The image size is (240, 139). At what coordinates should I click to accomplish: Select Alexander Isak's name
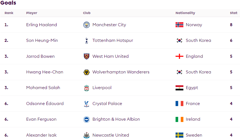pyautogui.click(x=41, y=135)
